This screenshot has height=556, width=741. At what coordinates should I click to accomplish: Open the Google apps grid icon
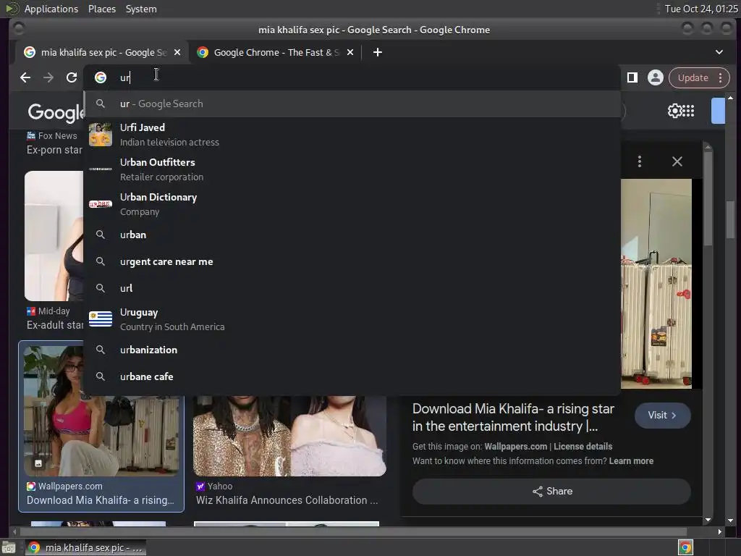pyautogui.click(x=689, y=111)
